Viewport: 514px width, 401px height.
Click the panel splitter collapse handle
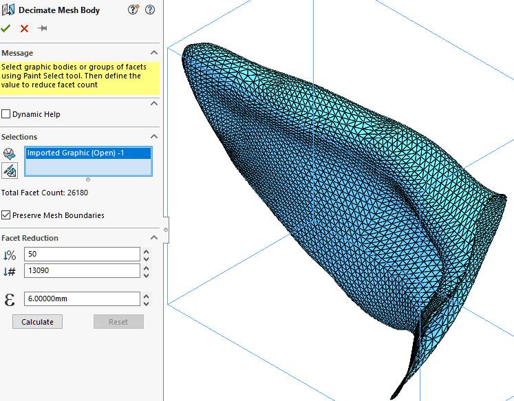coord(166,230)
